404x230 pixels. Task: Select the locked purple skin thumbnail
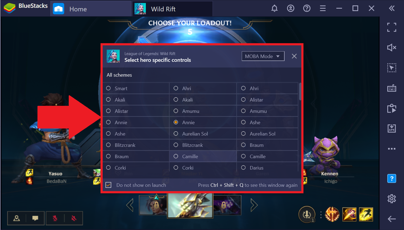point(227,205)
